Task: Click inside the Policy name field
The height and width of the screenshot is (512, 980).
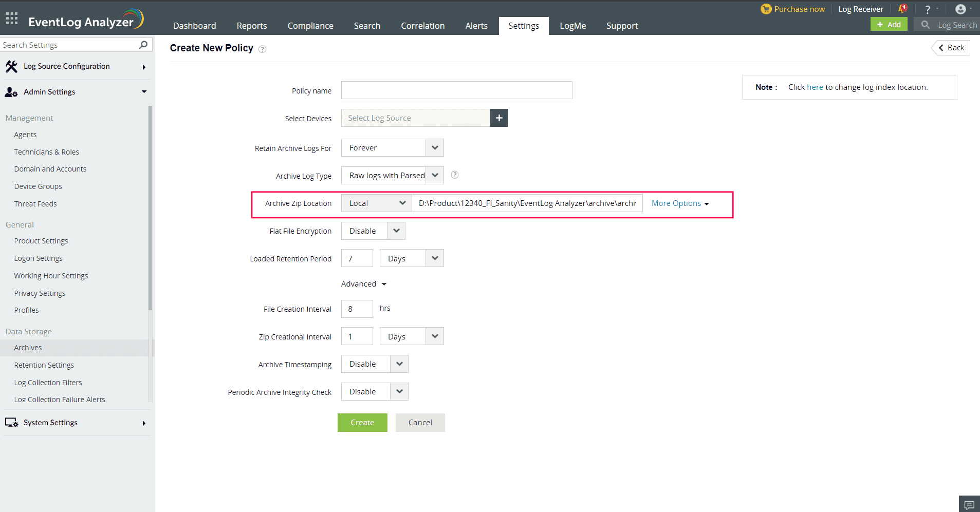Action: click(x=456, y=90)
